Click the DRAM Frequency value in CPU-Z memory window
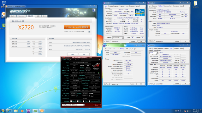Viewport: 202px width, 113px height. coord(128,61)
